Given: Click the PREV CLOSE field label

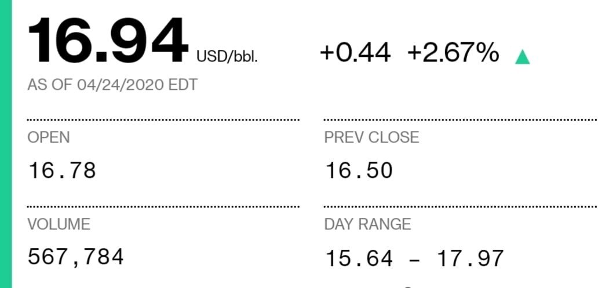Looking at the screenshot, I should (371, 137).
